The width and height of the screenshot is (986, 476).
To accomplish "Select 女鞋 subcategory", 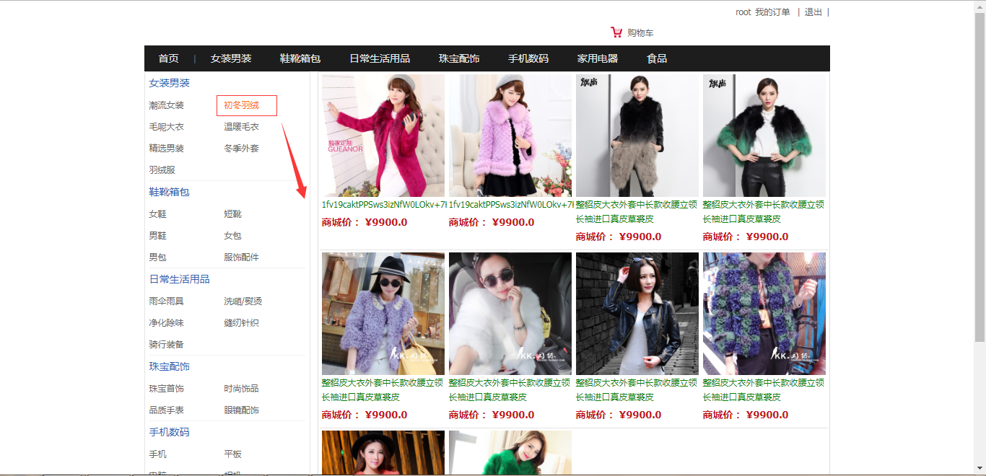I will point(158,214).
